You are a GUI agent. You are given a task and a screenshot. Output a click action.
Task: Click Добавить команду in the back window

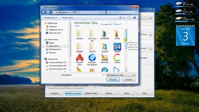pos(73,93)
